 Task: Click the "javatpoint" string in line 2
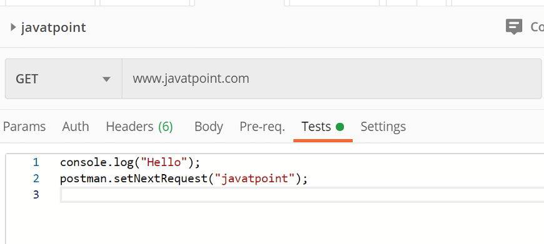(x=254, y=179)
